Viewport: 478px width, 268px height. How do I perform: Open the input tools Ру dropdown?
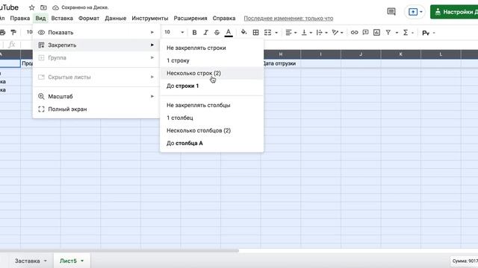coord(428,33)
